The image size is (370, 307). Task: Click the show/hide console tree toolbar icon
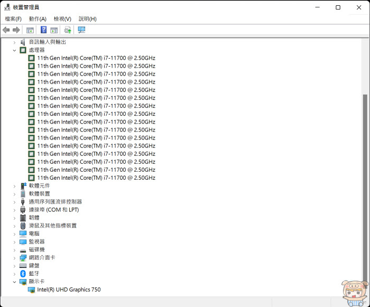pyautogui.click(x=30, y=30)
